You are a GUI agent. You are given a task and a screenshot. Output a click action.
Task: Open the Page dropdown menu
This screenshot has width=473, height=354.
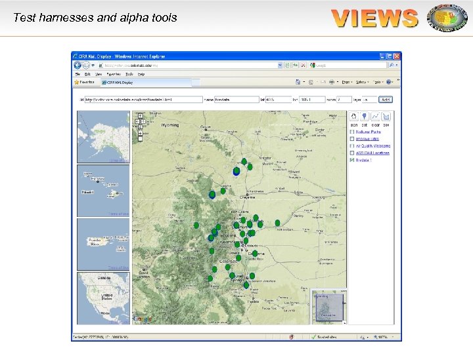pos(347,82)
